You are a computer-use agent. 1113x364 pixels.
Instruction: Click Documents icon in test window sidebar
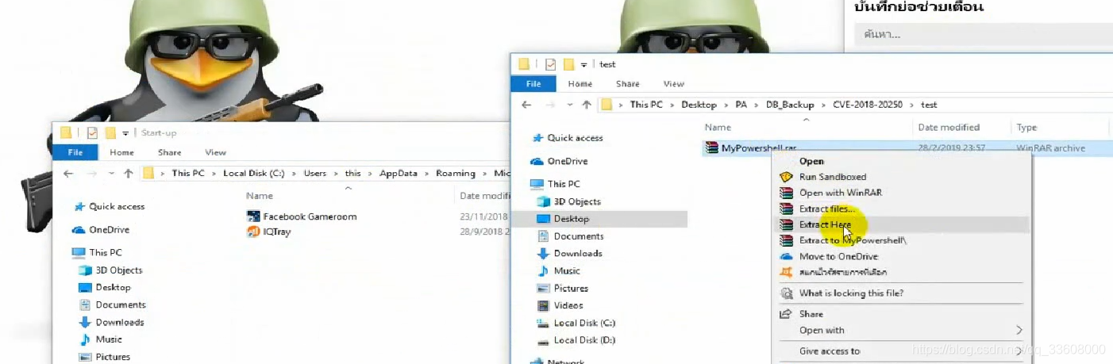click(544, 236)
